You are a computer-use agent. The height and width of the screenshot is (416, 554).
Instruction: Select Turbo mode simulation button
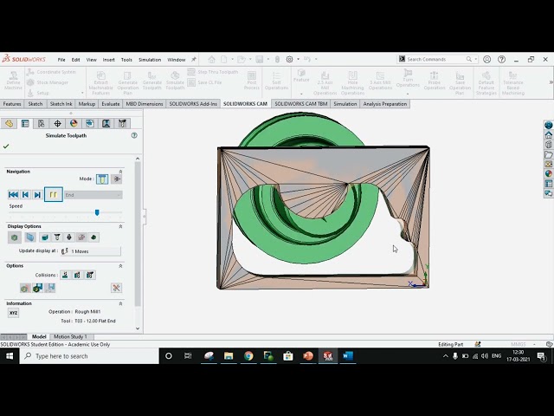pyautogui.click(x=117, y=179)
